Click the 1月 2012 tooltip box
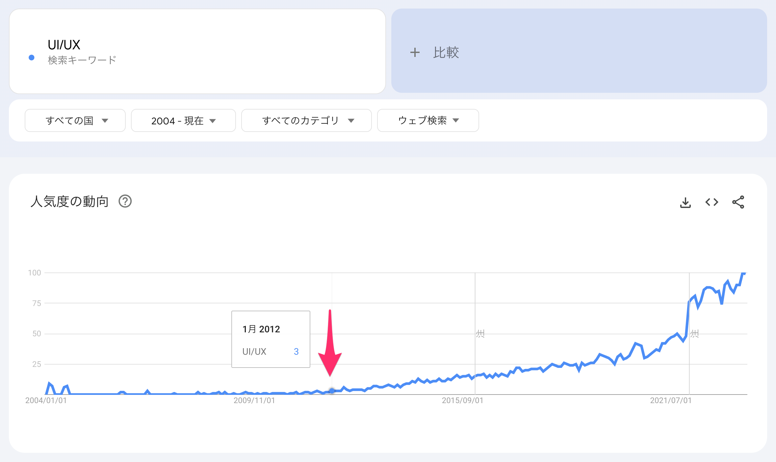The width and height of the screenshot is (776, 462). click(271, 339)
